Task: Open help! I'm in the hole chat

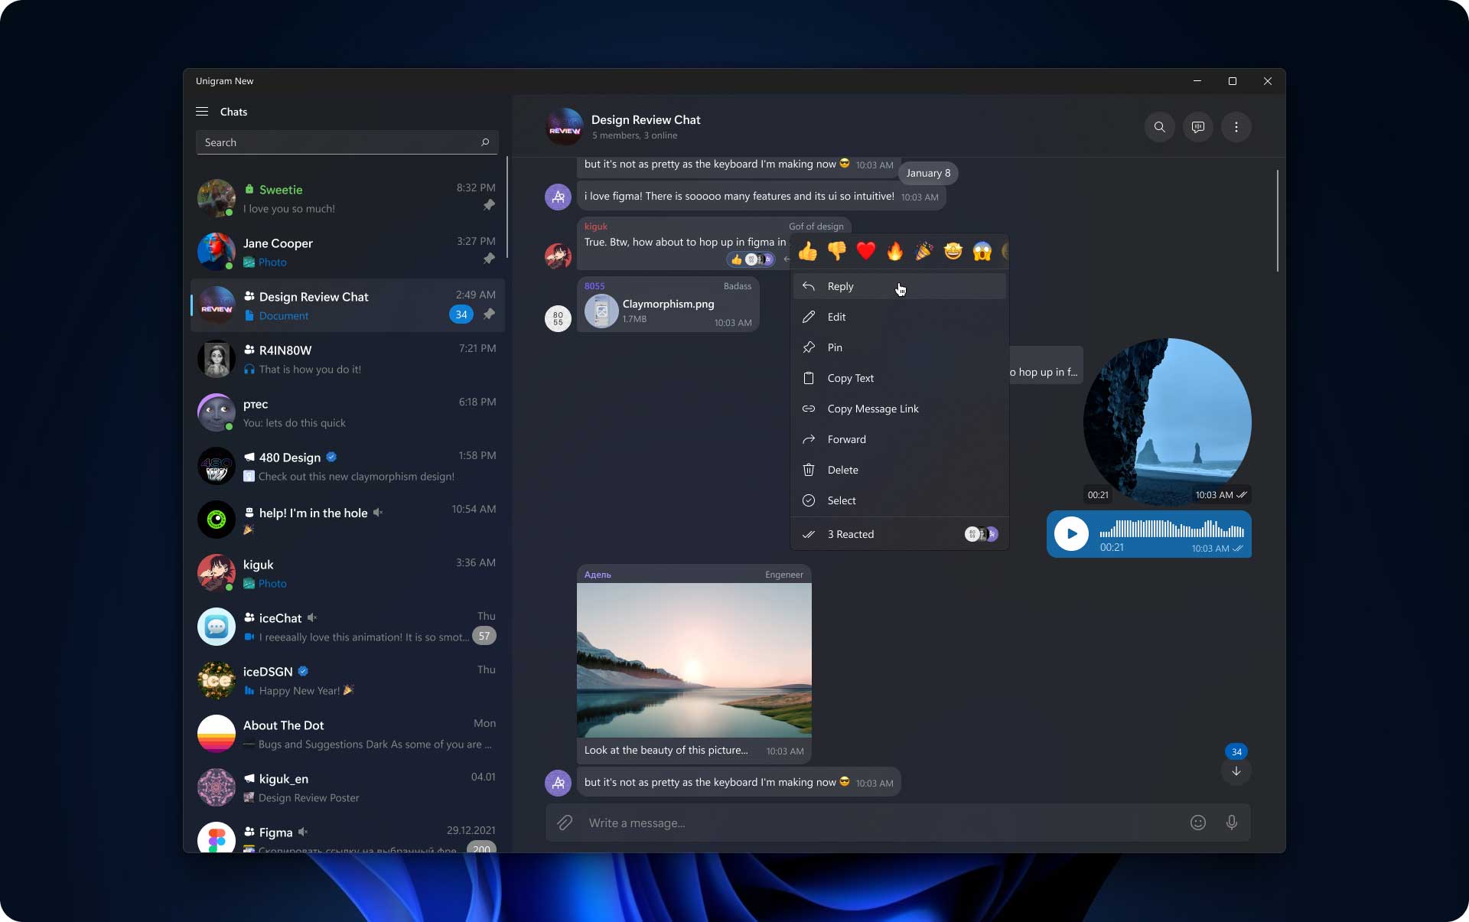Action: [347, 520]
